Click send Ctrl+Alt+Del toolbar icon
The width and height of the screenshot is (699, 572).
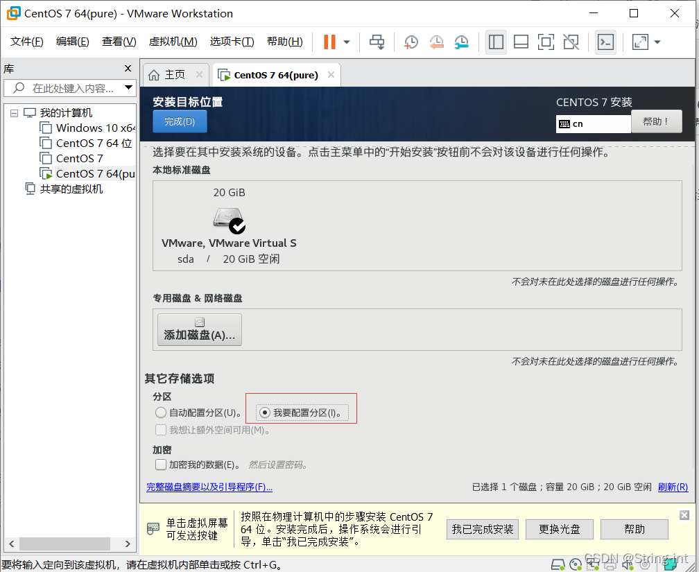pyautogui.click(x=377, y=42)
